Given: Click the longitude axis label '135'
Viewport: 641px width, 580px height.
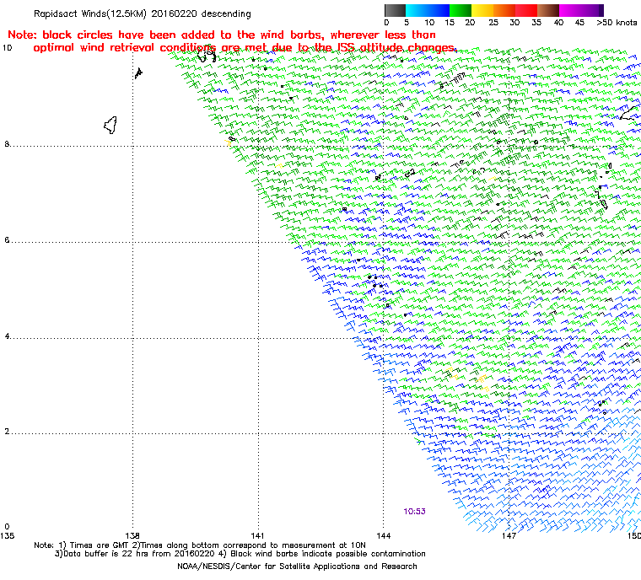Looking at the screenshot, I should click(x=8, y=535).
